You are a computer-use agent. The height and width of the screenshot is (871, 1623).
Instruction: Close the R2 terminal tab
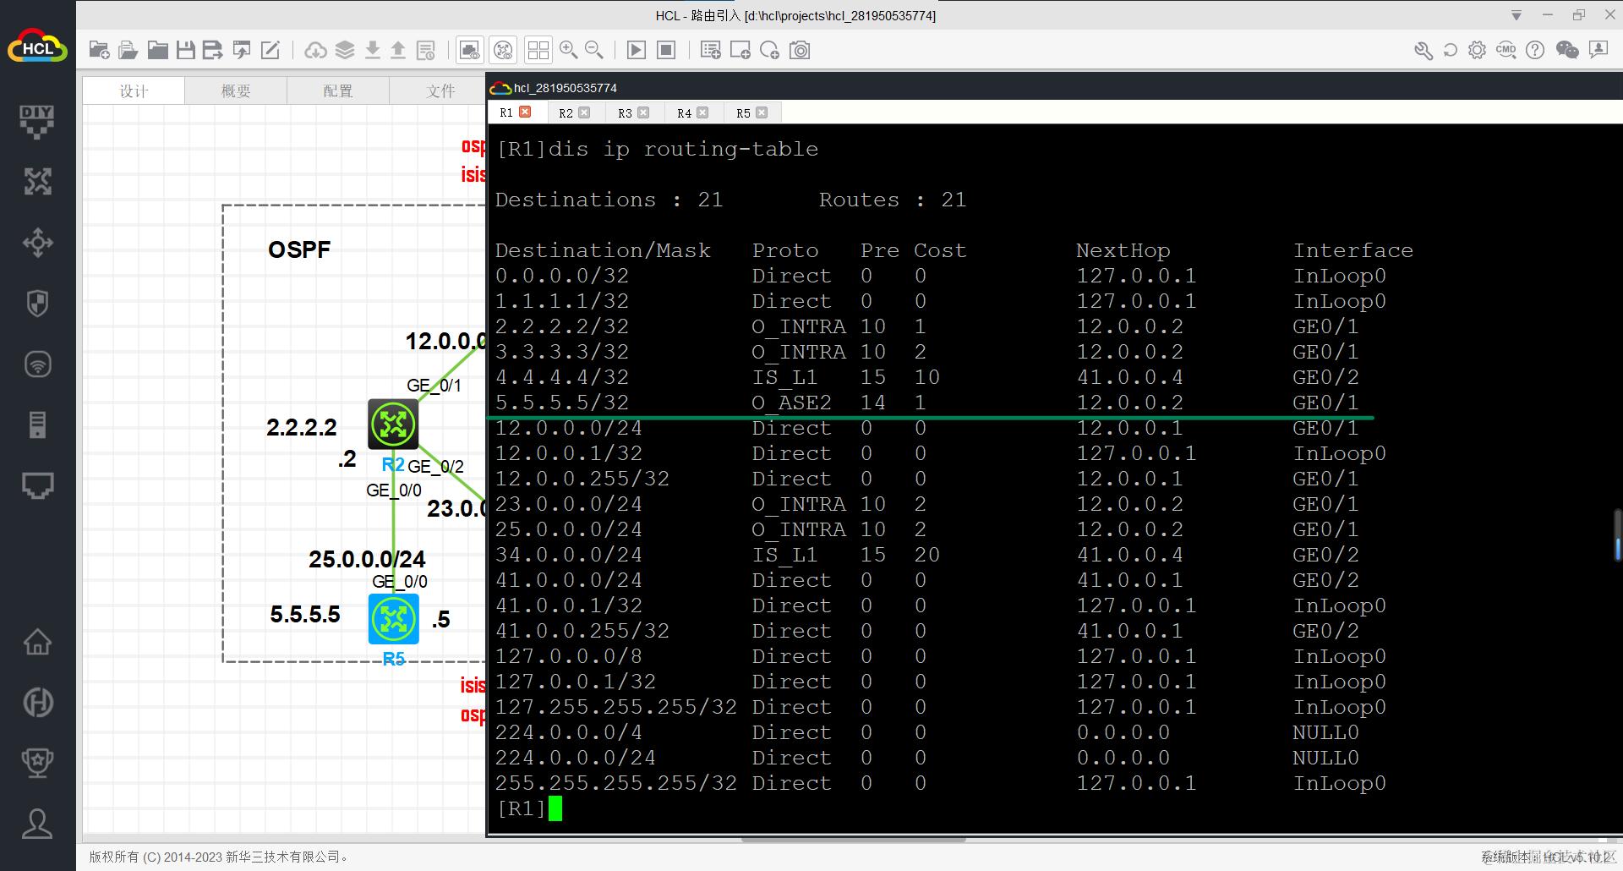pyautogui.click(x=584, y=112)
